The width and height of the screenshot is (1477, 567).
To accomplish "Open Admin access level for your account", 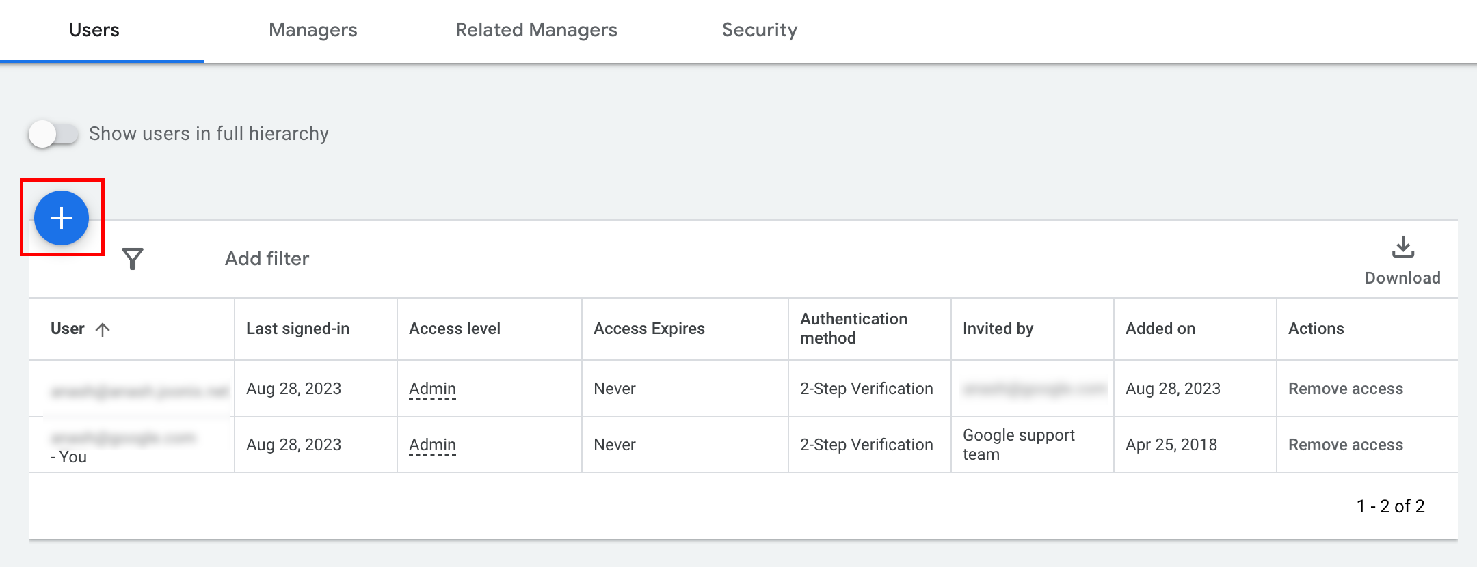I will click(432, 445).
